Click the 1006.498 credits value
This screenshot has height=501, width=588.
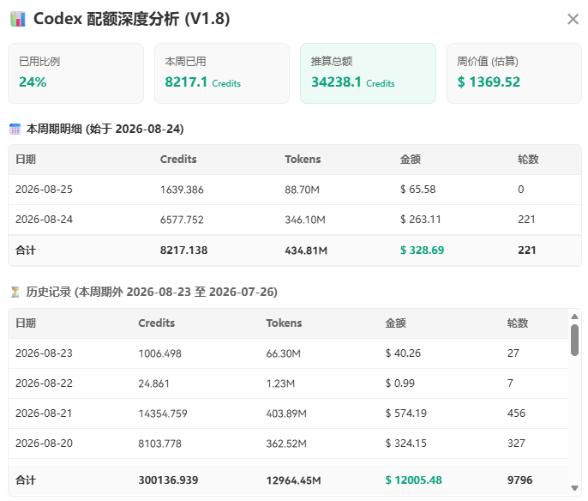(159, 353)
